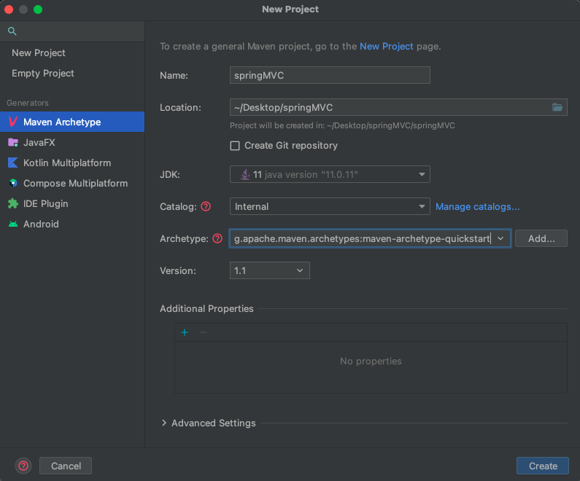Add a property with plus icon

point(185,332)
